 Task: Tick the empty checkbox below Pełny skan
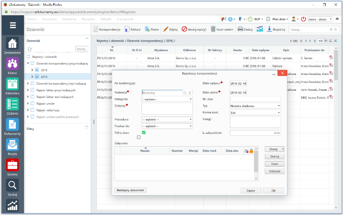coord(139,138)
